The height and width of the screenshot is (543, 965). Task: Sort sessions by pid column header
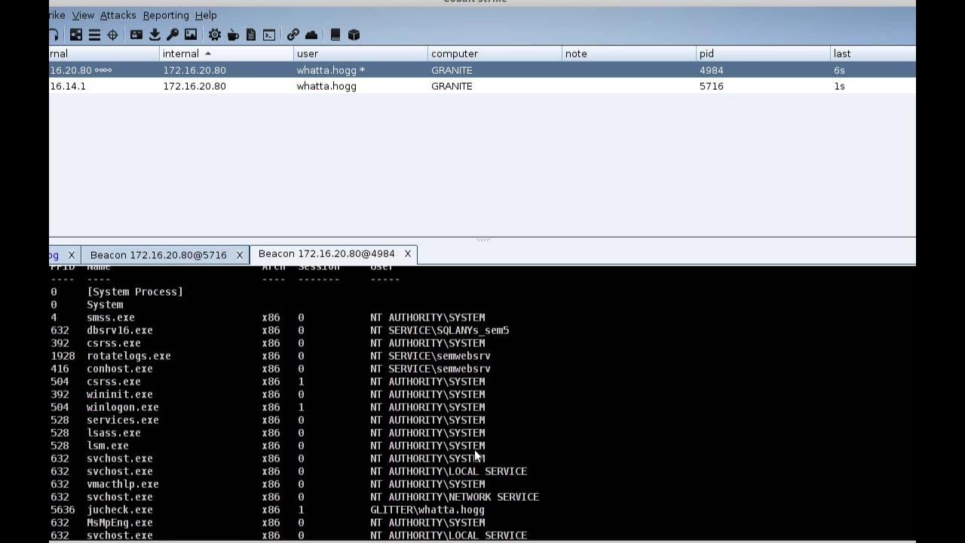(763, 54)
